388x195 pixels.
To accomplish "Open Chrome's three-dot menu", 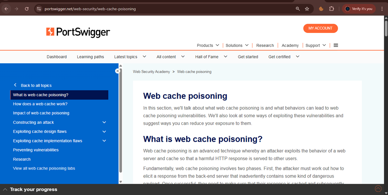I will 382,9.
